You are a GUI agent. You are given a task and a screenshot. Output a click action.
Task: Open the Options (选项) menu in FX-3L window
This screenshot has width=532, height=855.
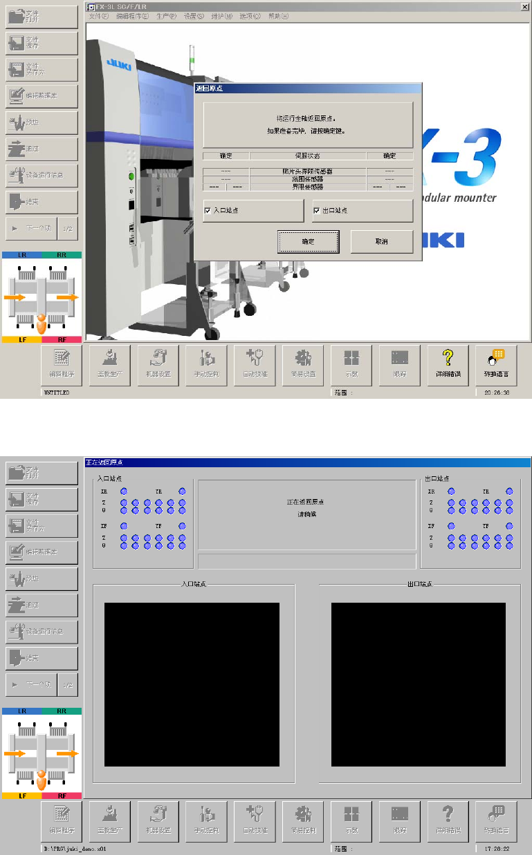pos(250,15)
